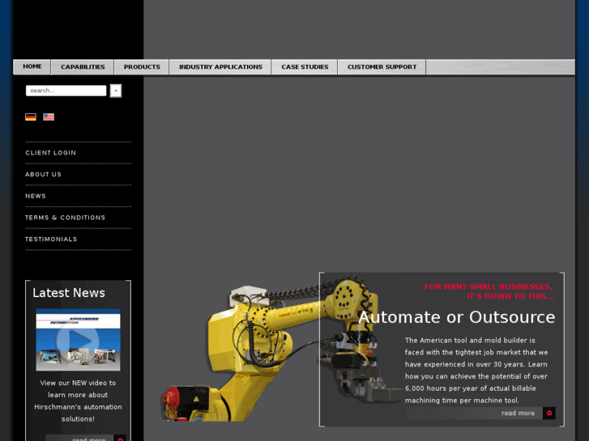Open the INDUSTRY APPLICATIONS menu item
This screenshot has width=589, height=441.
pos(220,67)
